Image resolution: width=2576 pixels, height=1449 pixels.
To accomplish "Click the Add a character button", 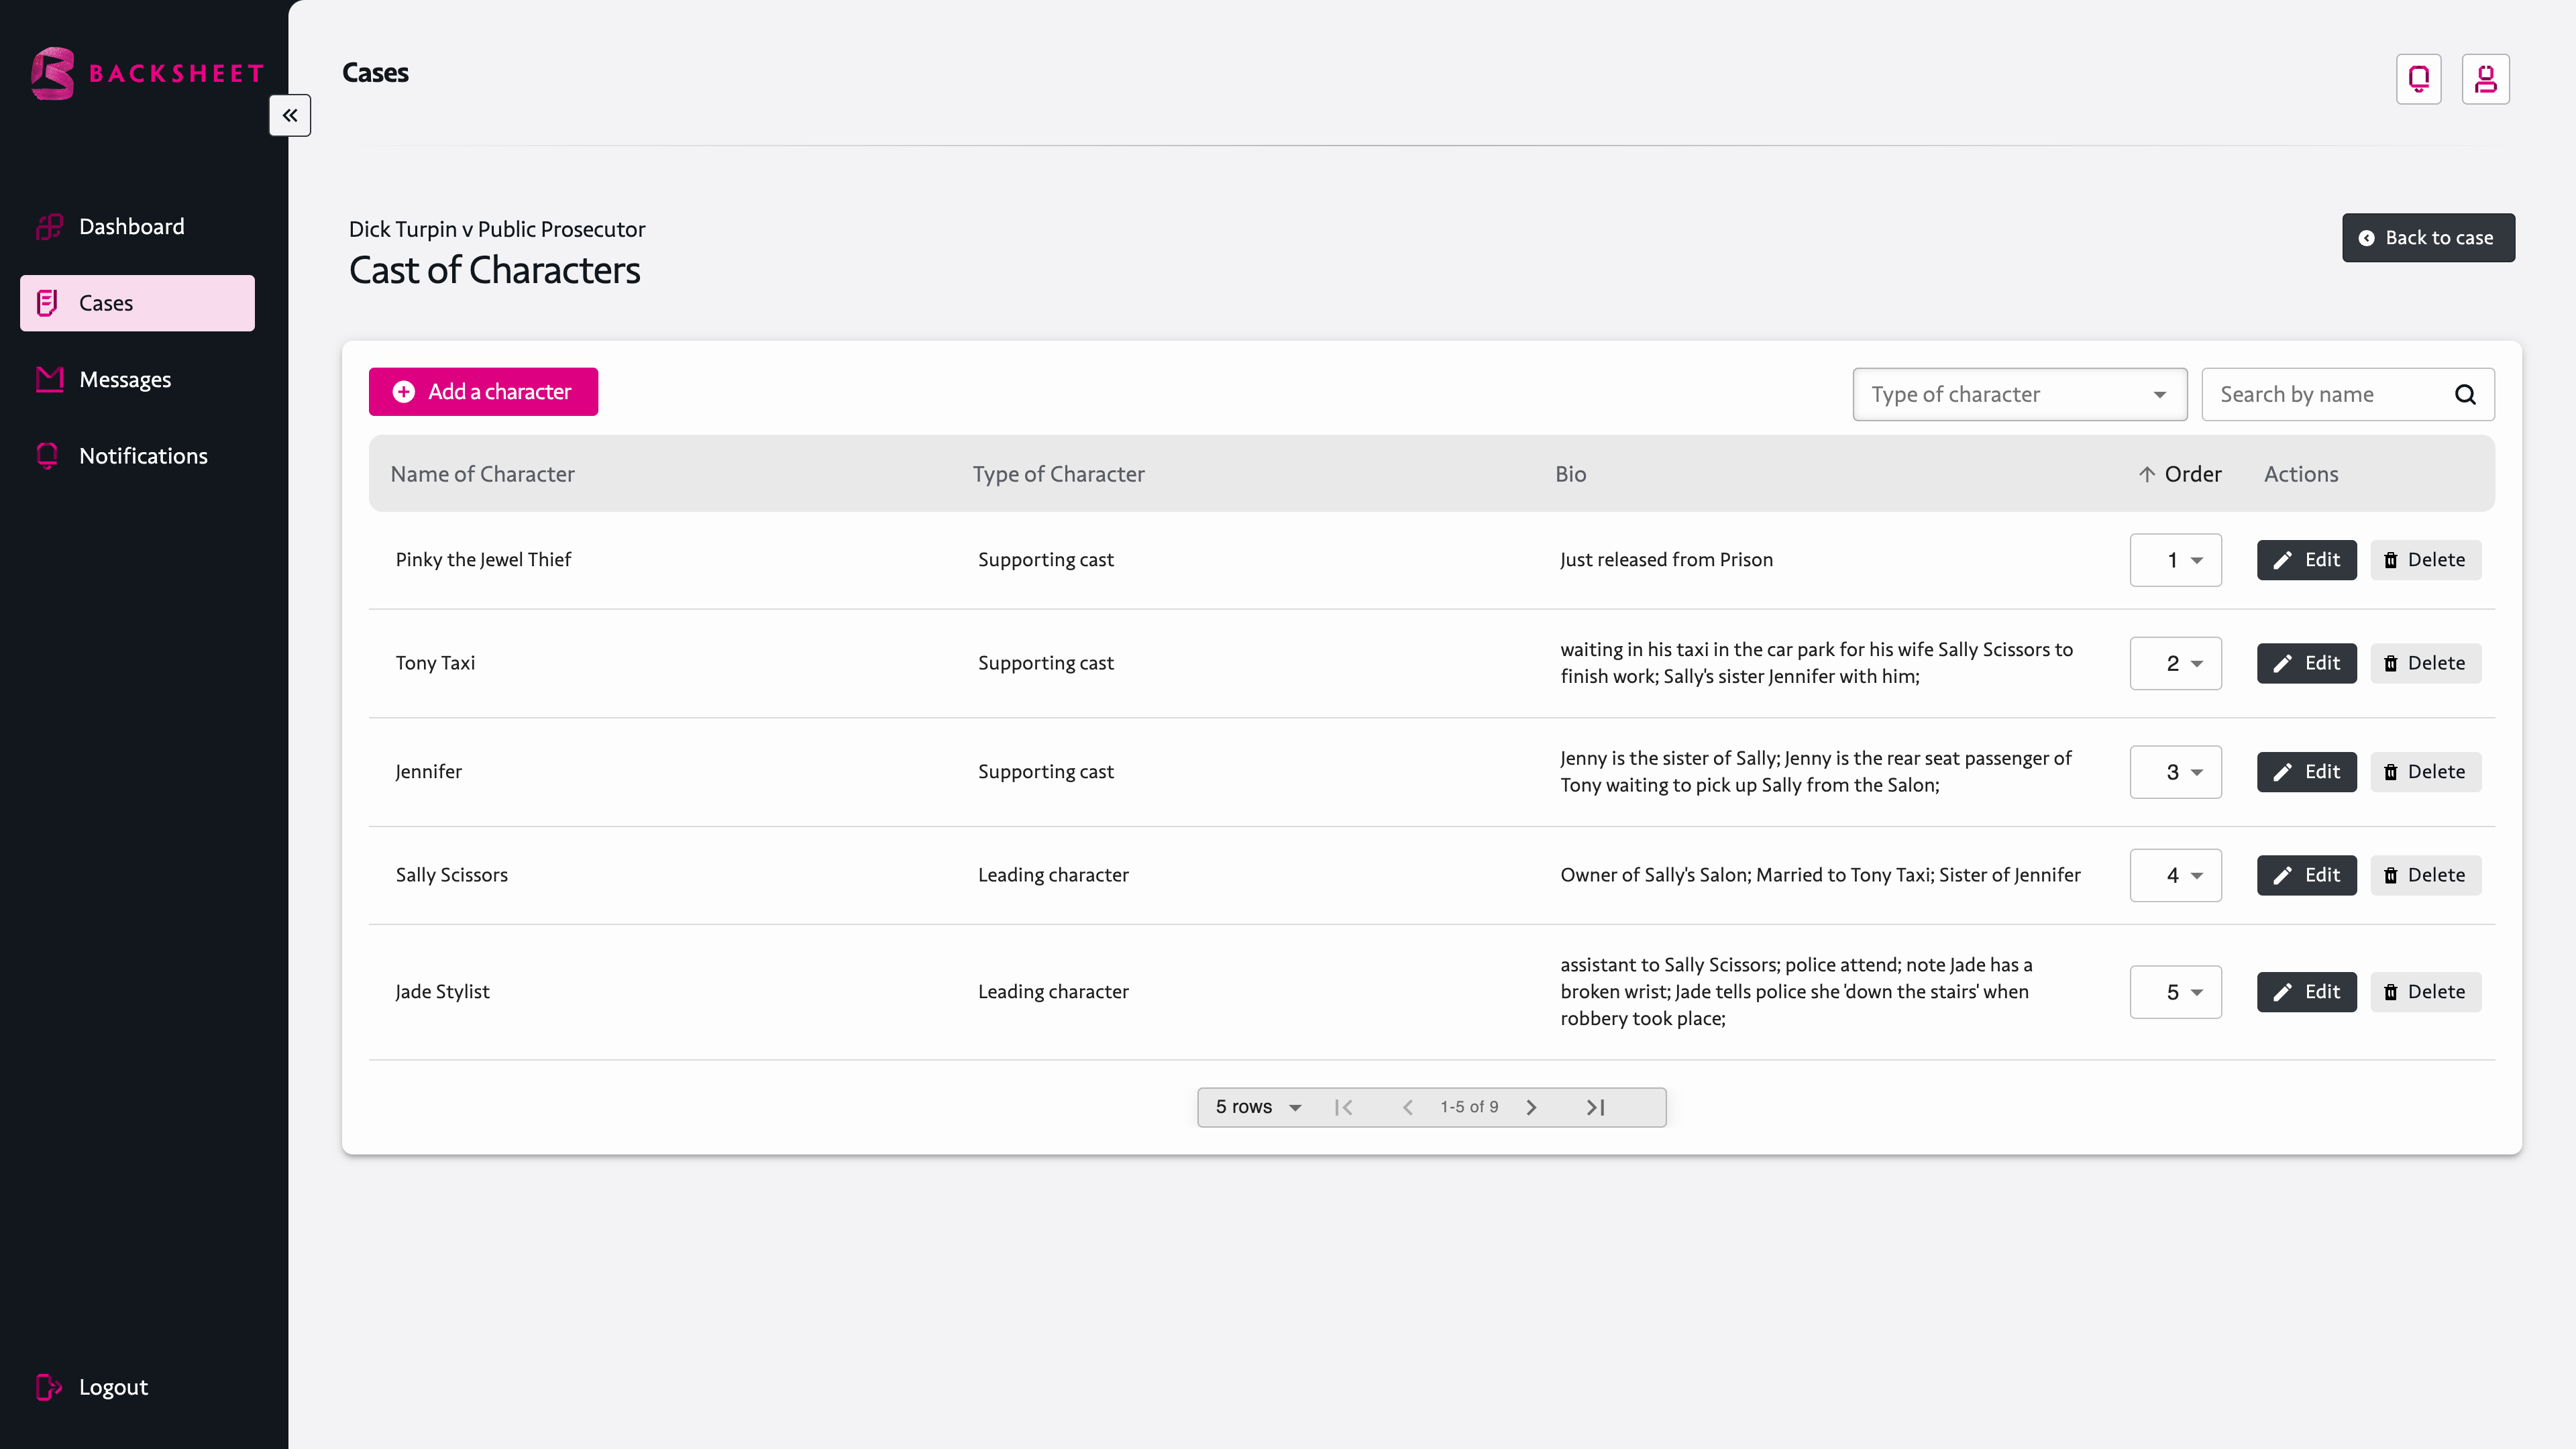I will click(x=483, y=392).
